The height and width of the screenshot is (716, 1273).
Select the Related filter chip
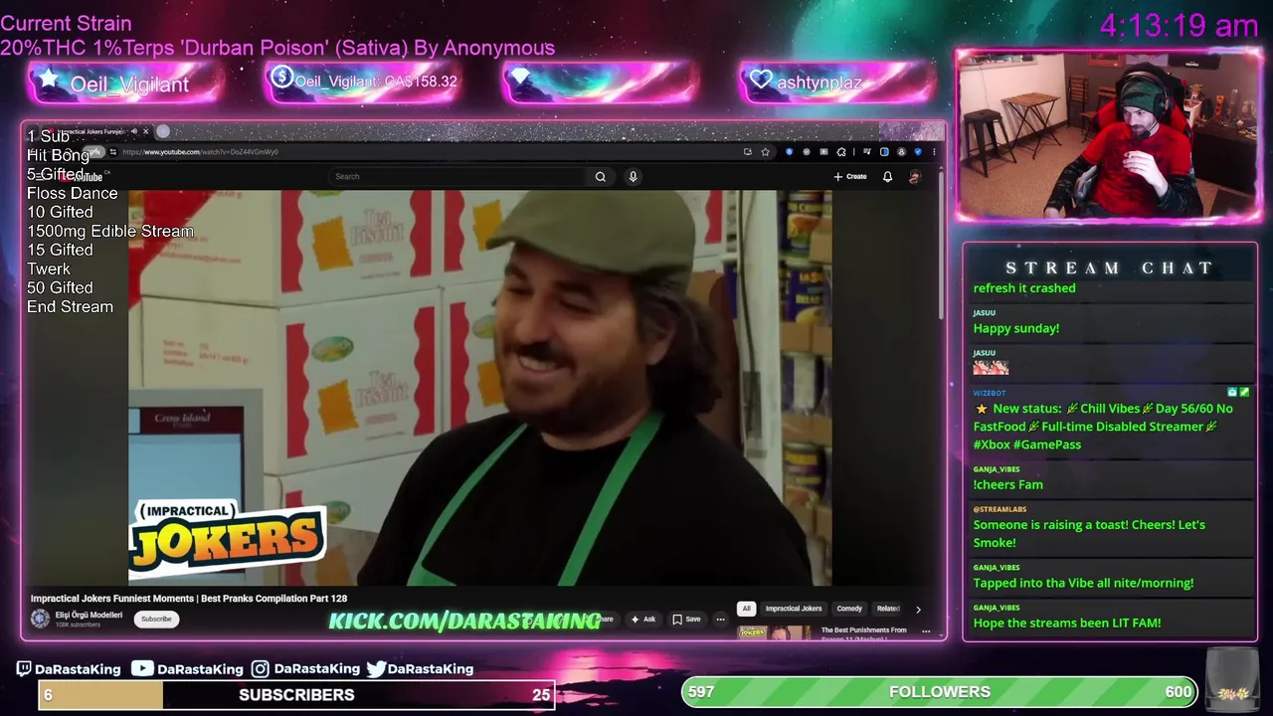pyautogui.click(x=888, y=608)
